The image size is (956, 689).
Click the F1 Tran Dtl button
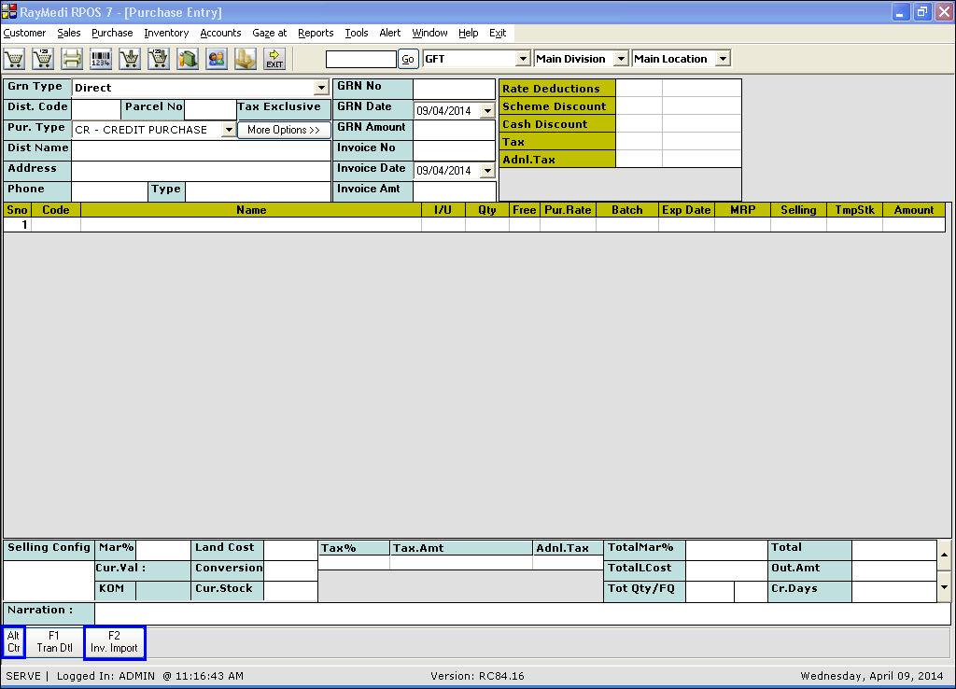tap(54, 642)
